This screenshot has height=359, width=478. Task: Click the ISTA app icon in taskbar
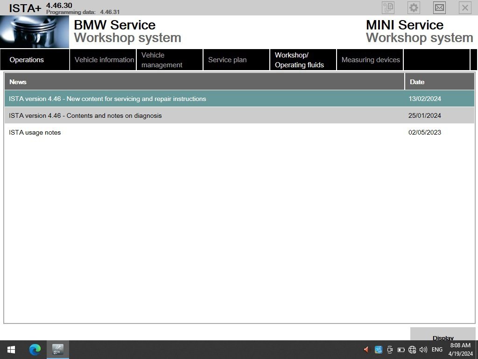tap(57, 350)
